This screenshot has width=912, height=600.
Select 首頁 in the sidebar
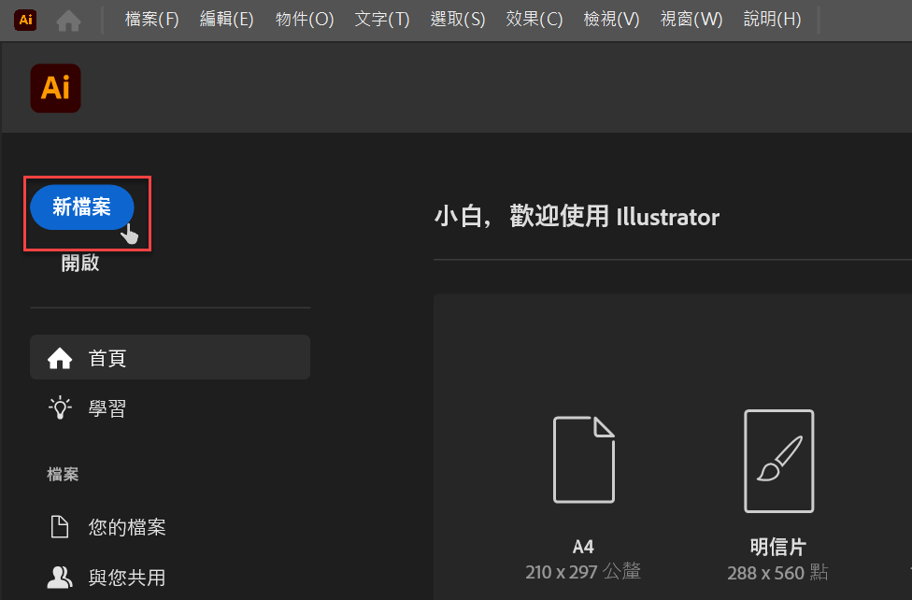click(x=170, y=357)
